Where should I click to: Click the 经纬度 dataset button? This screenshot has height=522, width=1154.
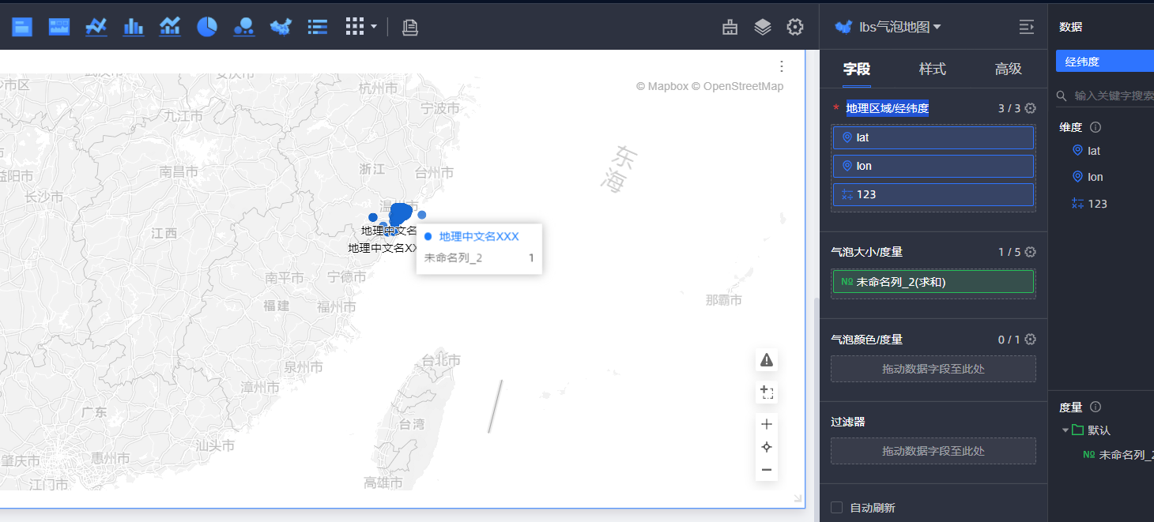(1104, 62)
